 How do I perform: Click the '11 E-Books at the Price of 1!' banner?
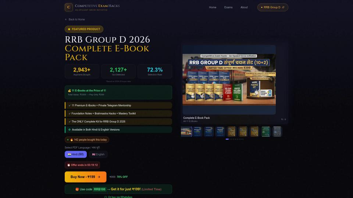118,92
